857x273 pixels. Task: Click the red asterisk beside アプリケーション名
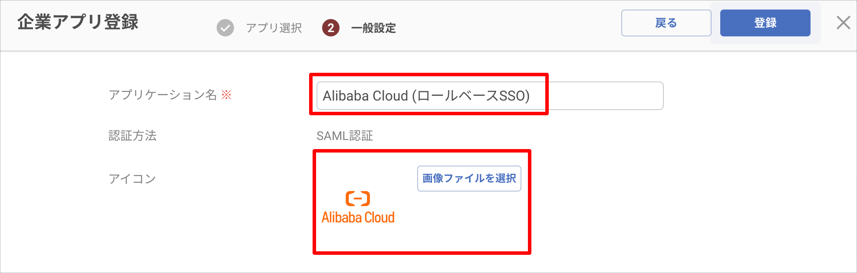[227, 95]
